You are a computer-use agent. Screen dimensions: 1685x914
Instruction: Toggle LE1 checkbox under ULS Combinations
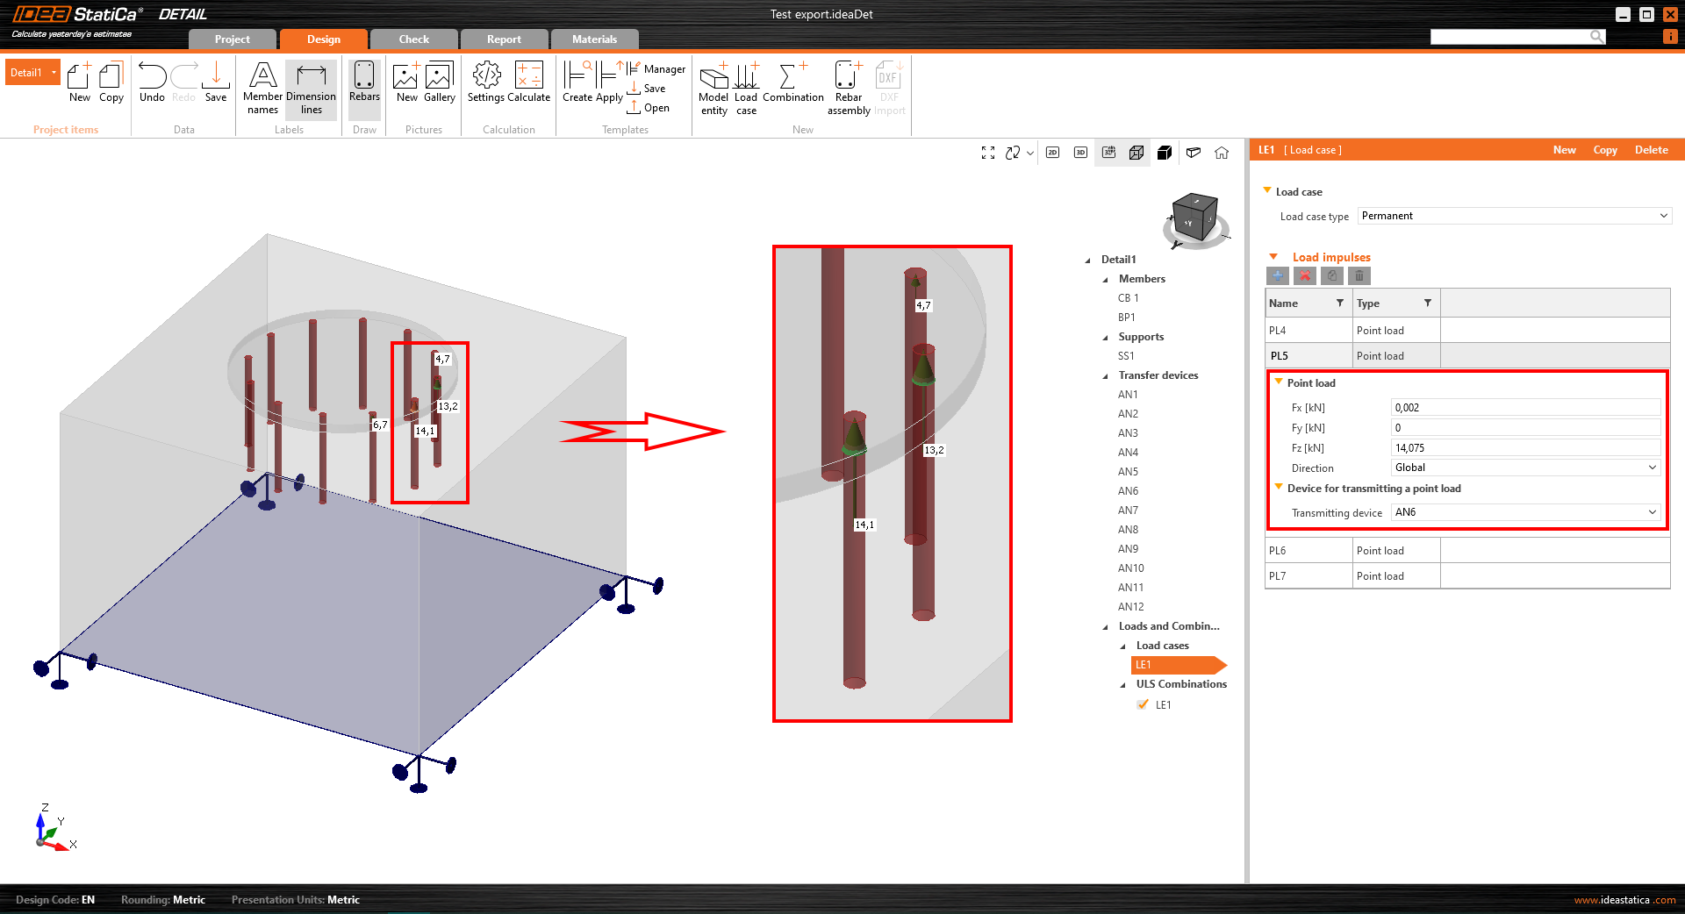1143,704
